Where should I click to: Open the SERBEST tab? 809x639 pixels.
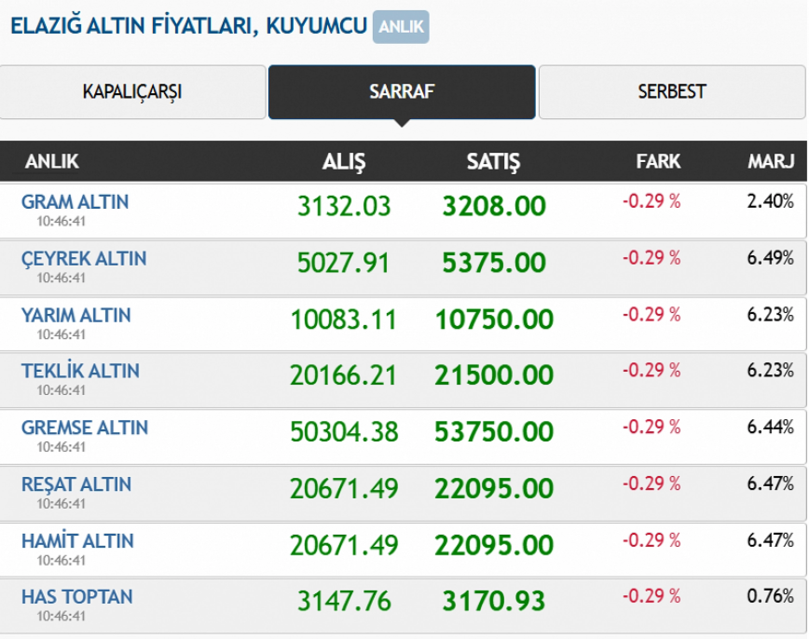pos(671,92)
